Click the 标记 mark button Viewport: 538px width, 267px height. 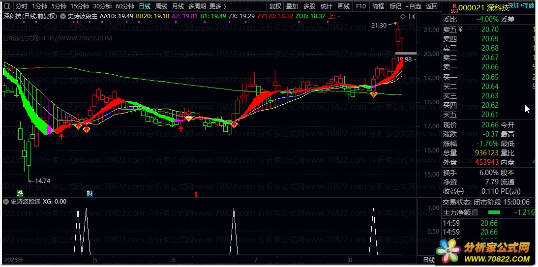tap(395, 6)
